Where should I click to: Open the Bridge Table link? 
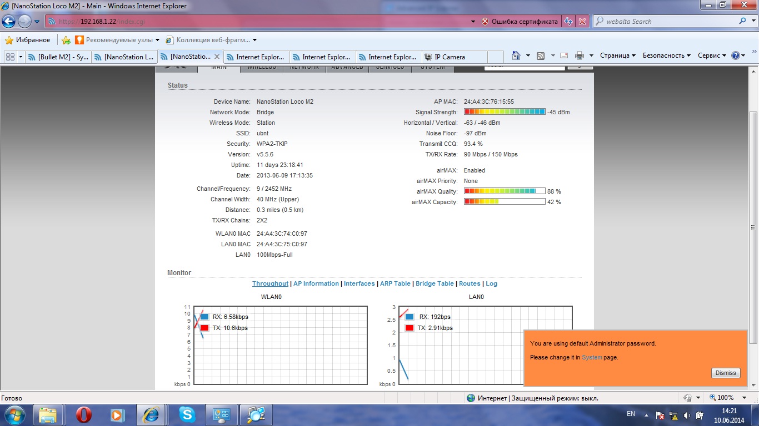coord(435,283)
